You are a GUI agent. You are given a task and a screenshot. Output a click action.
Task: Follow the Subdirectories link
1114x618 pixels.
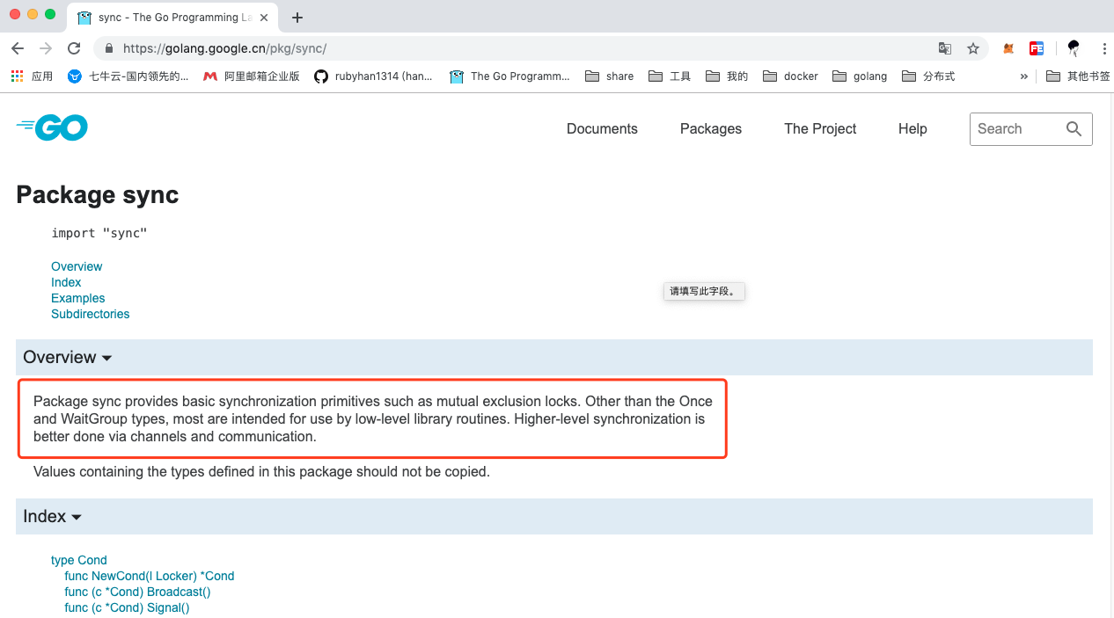point(90,314)
